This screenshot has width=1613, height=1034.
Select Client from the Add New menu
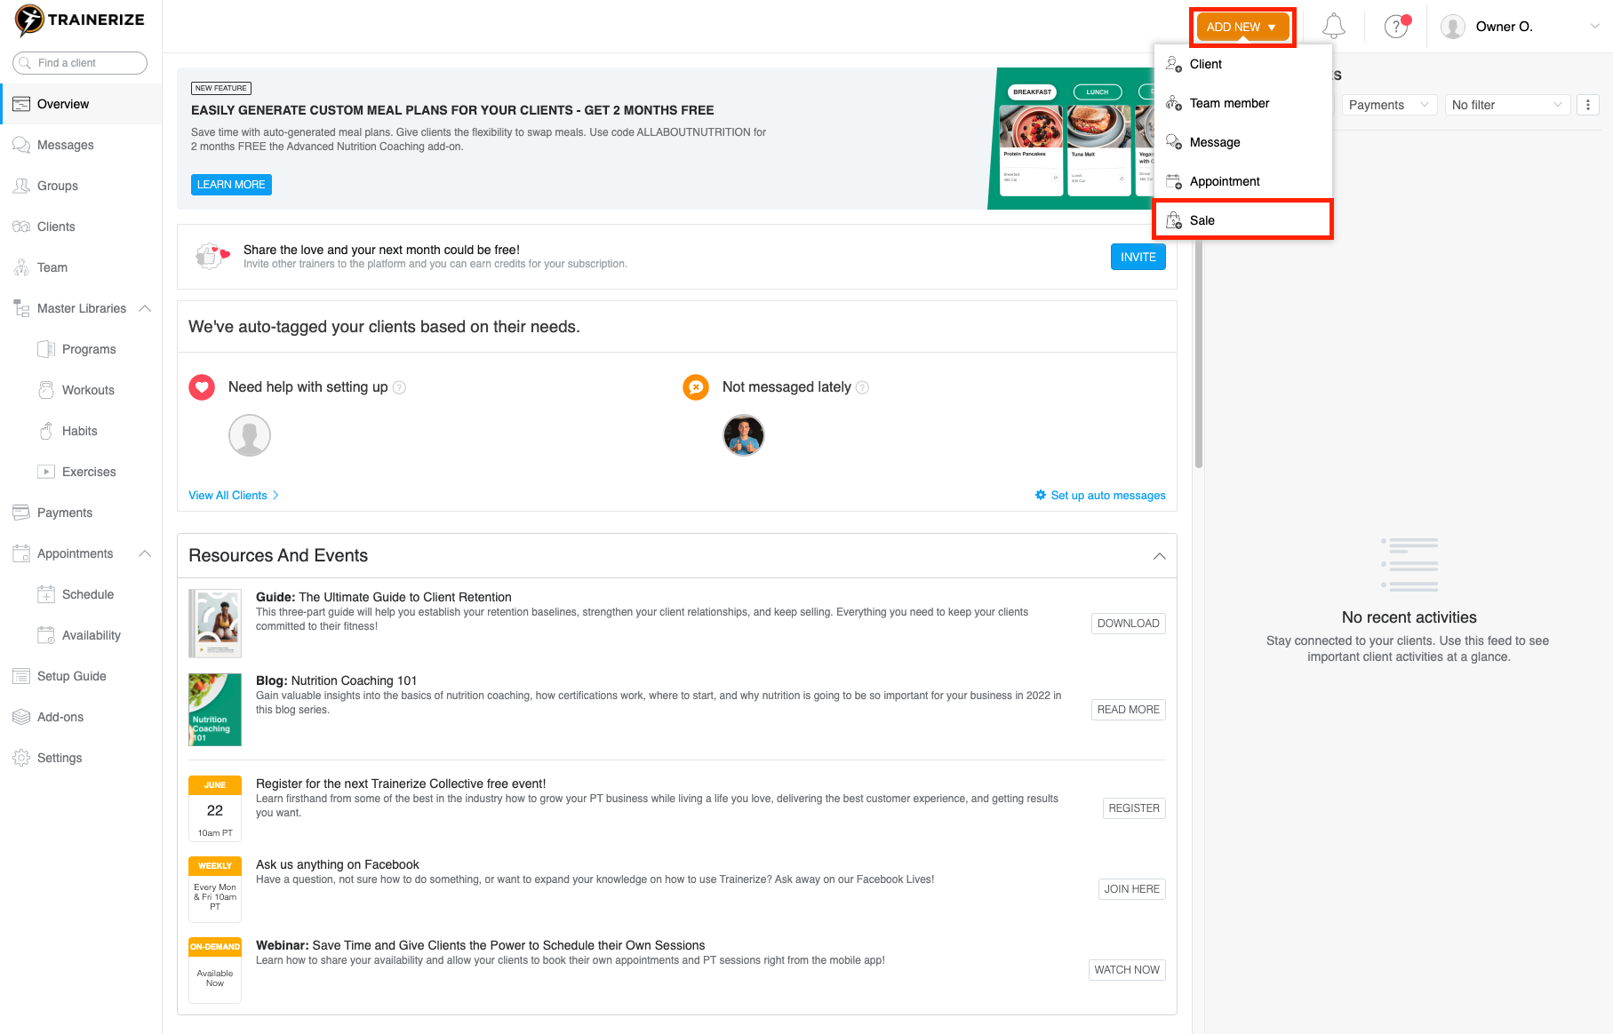coord(1242,64)
